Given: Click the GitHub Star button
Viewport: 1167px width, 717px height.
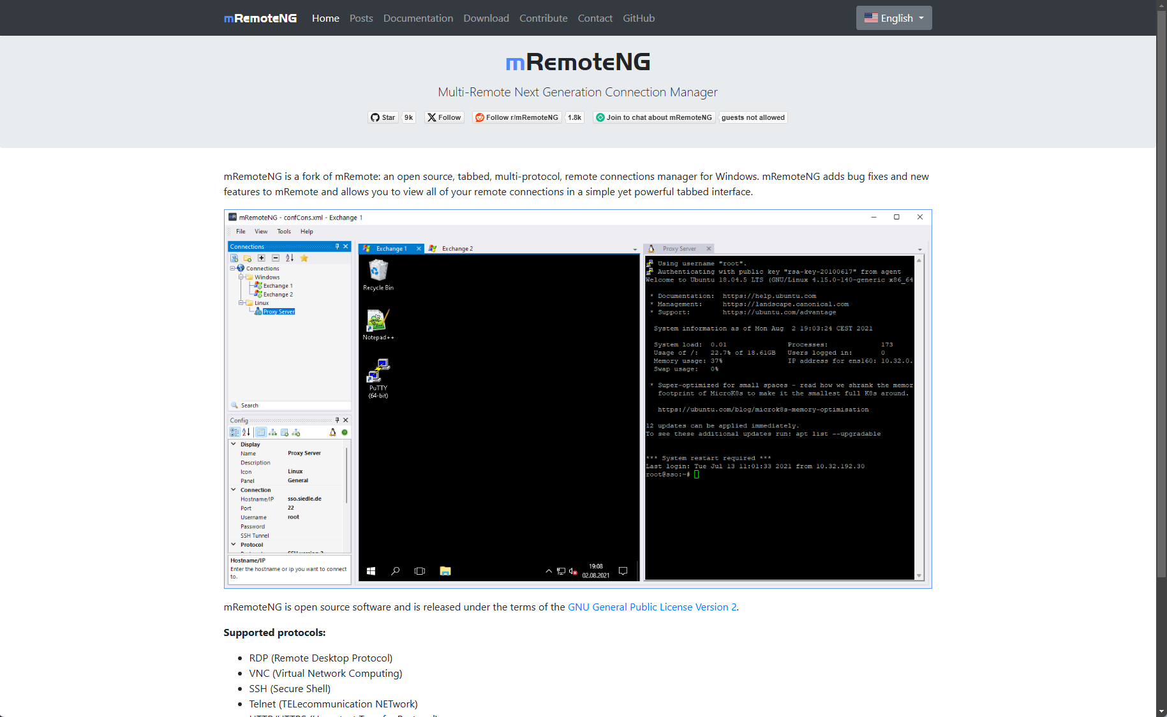Looking at the screenshot, I should click(x=383, y=117).
